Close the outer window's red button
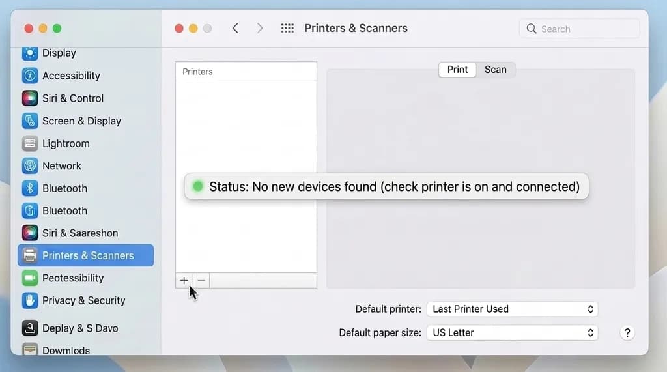Screen dimensions: 667x372 (29, 29)
